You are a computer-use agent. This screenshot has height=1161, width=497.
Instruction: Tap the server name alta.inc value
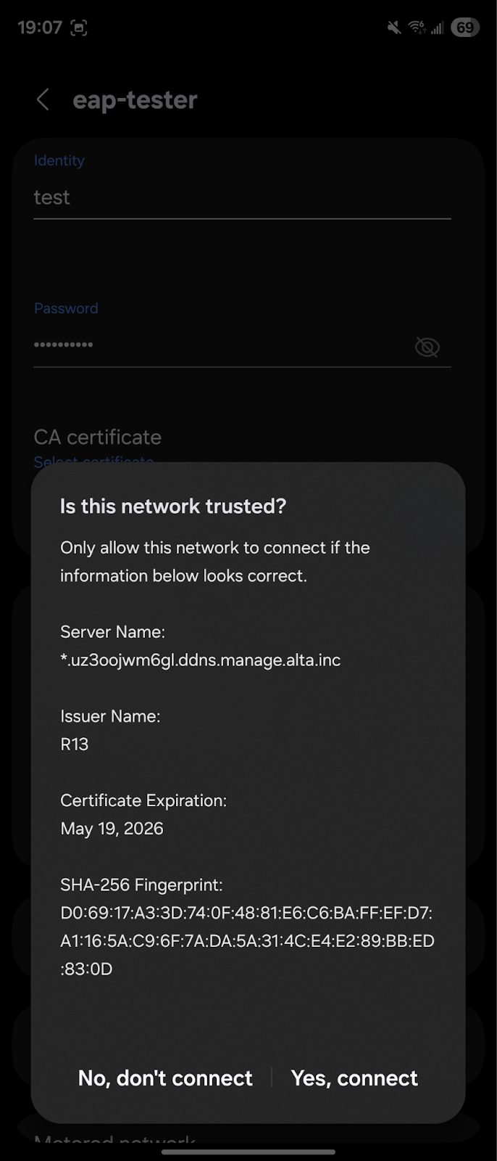point(201,660)
